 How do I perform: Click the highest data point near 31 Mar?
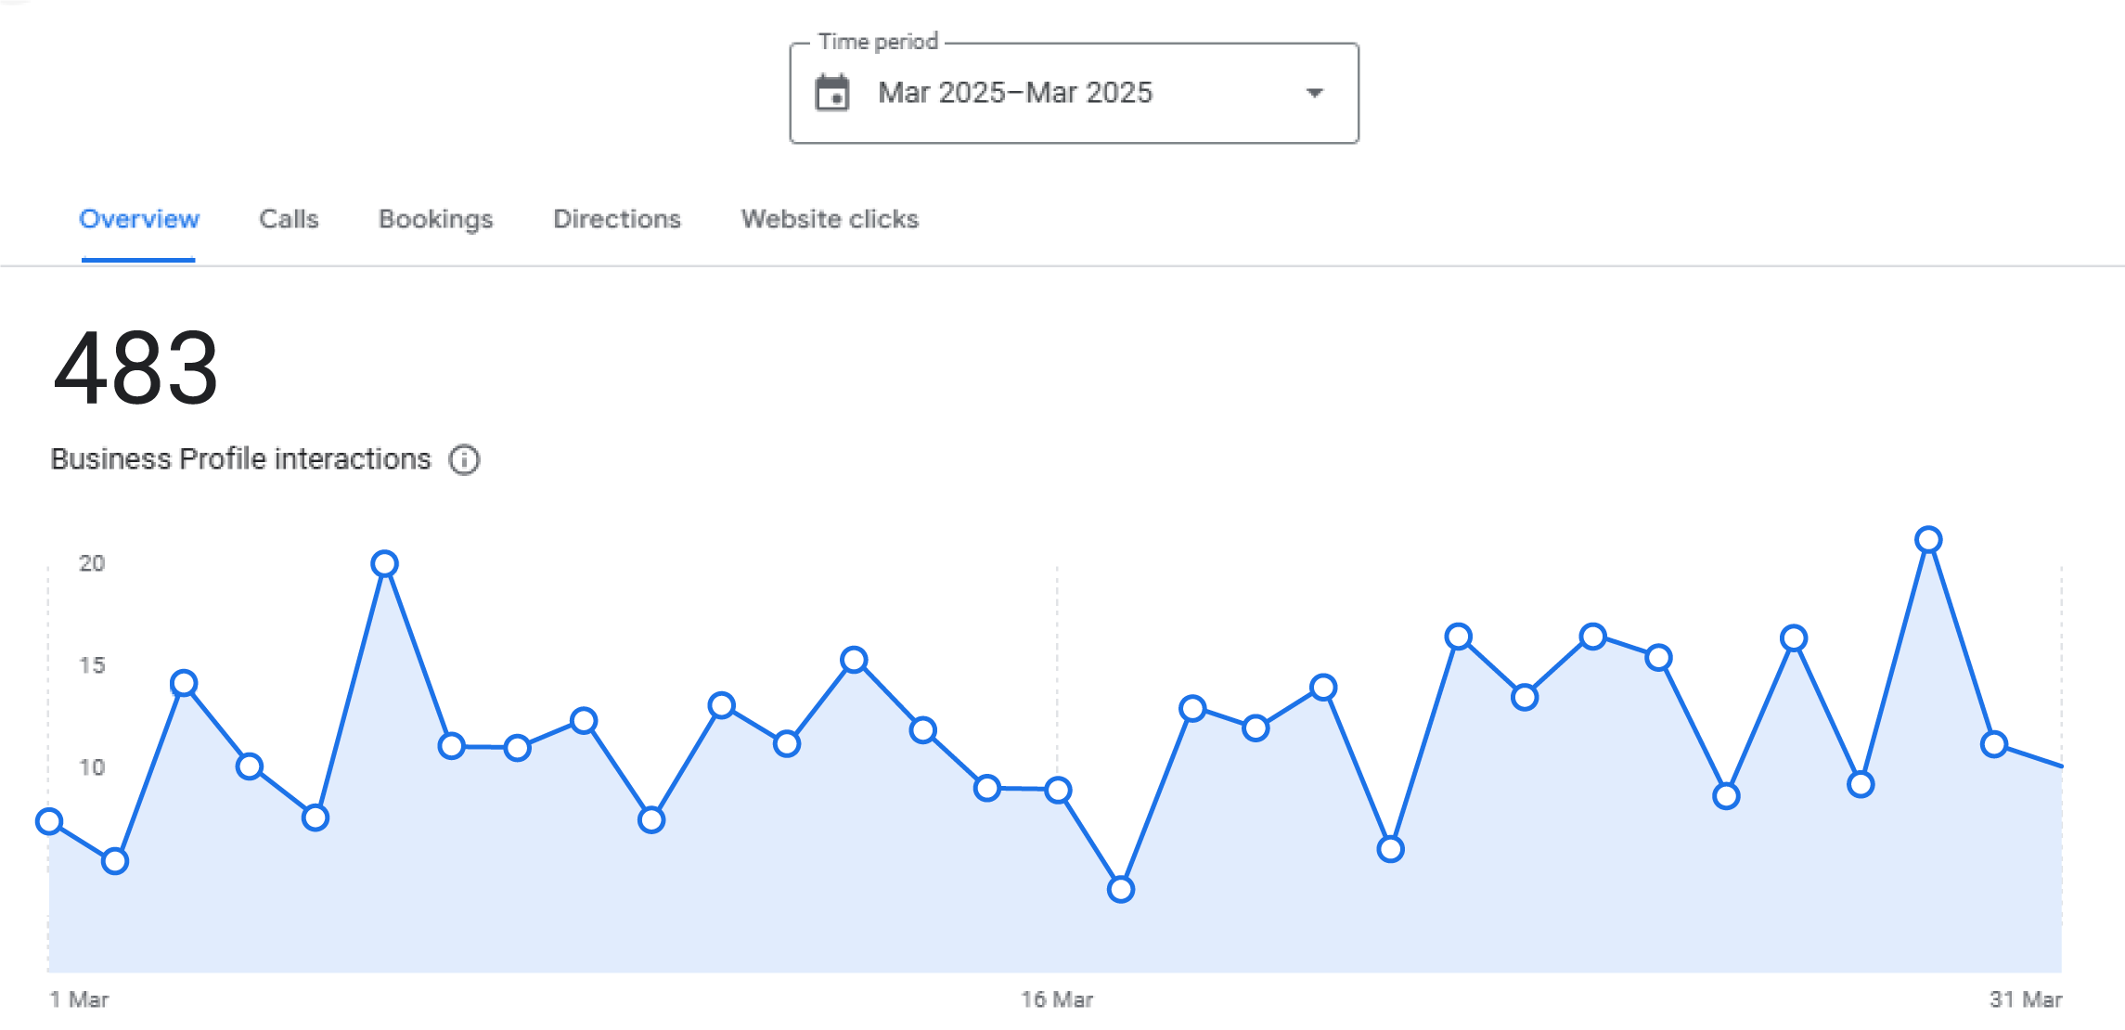point(1928,539)
